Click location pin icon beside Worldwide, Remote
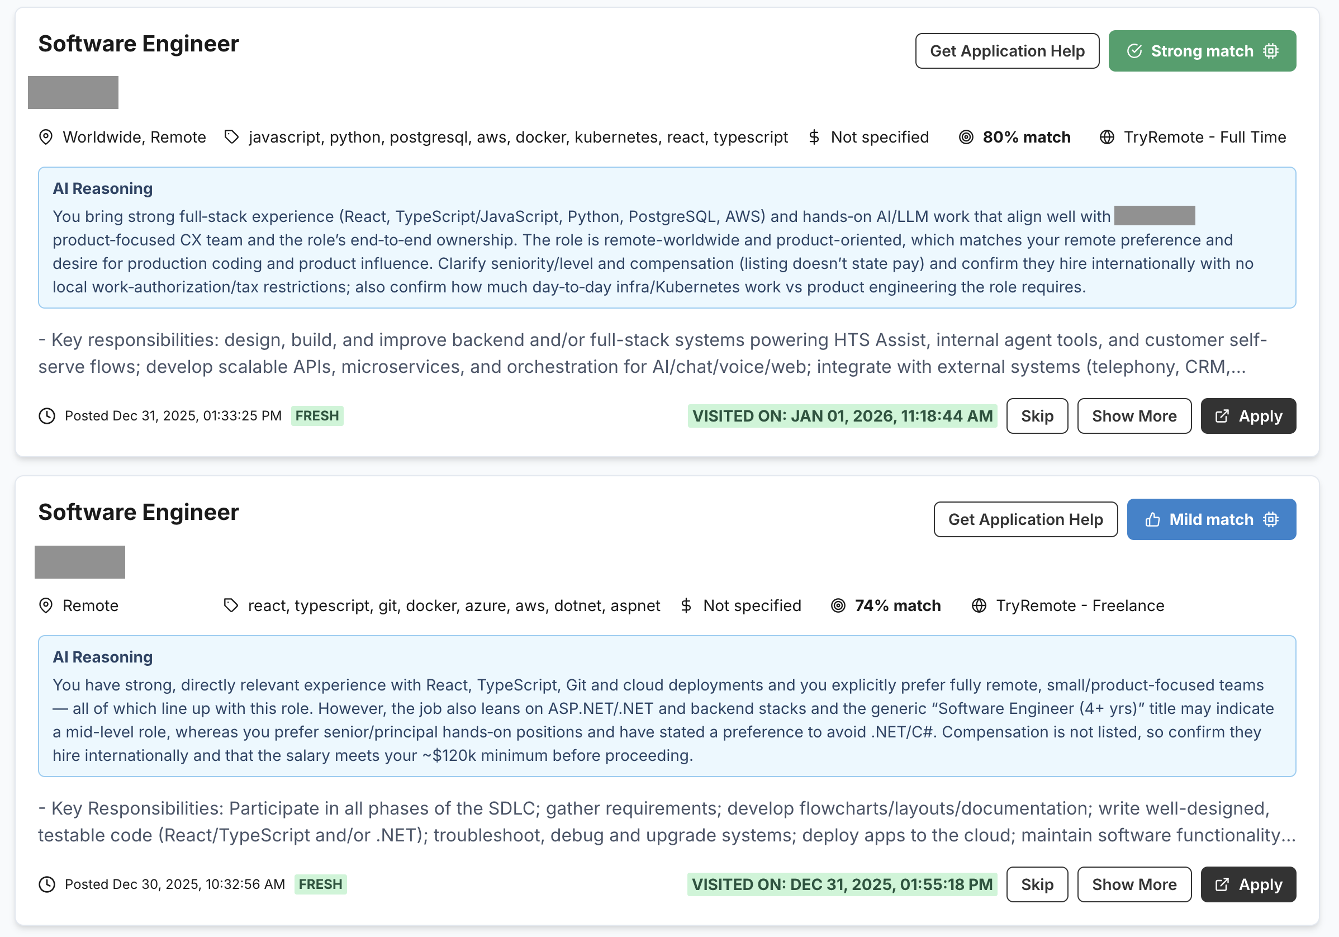1339x937 pixels. pos(45,137)
